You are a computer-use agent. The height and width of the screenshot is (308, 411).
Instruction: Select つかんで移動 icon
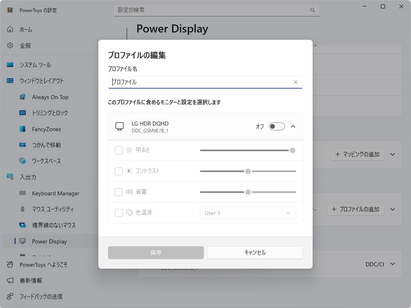pyautogui.click(x=22, y=145)
